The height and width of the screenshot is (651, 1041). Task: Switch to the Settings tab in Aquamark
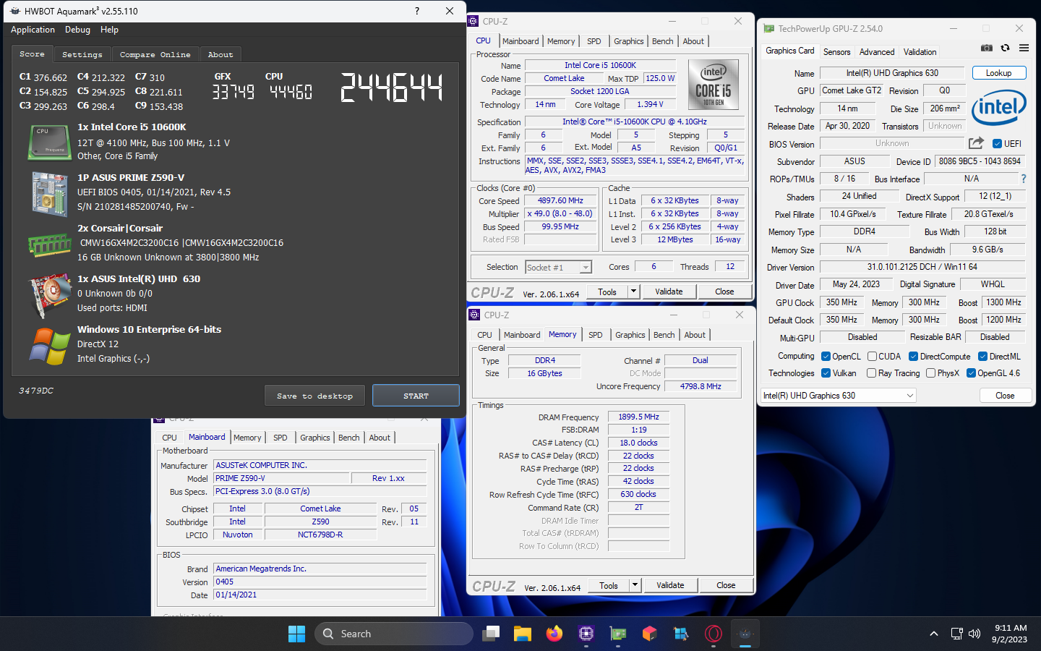pos(82,54)
